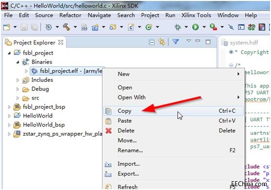
Task: Click the red-blue square toolbar icon
Action: pyautogui.click(x=262, y=27)
